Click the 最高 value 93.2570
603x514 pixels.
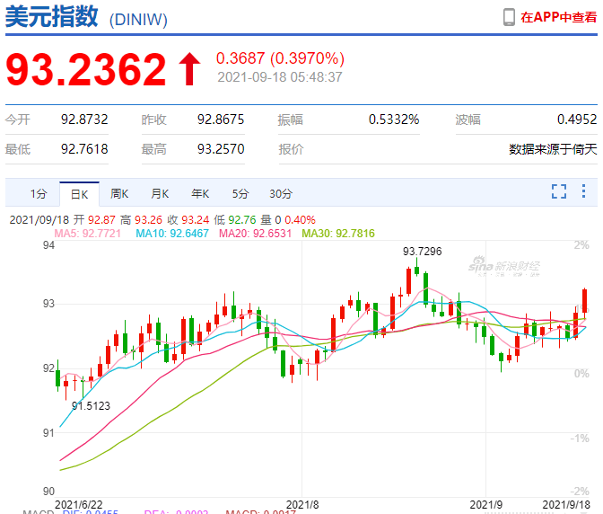(x=221, y=149)
